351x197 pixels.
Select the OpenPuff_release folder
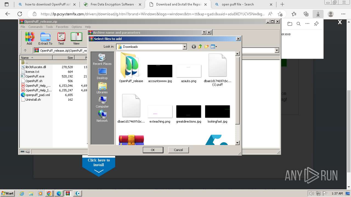coord(131,68)
